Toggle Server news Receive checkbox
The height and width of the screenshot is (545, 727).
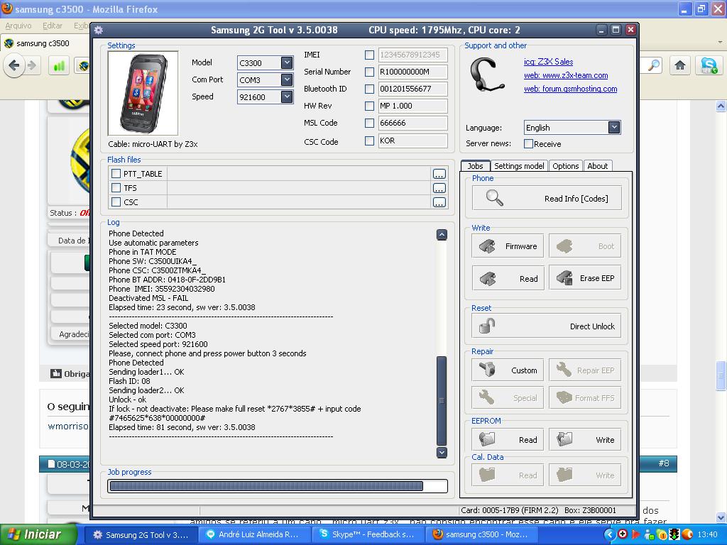coord(528,143)
